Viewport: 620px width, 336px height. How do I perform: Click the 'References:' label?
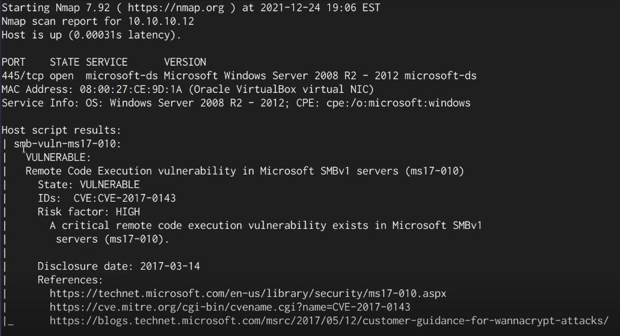pos(70,280)
